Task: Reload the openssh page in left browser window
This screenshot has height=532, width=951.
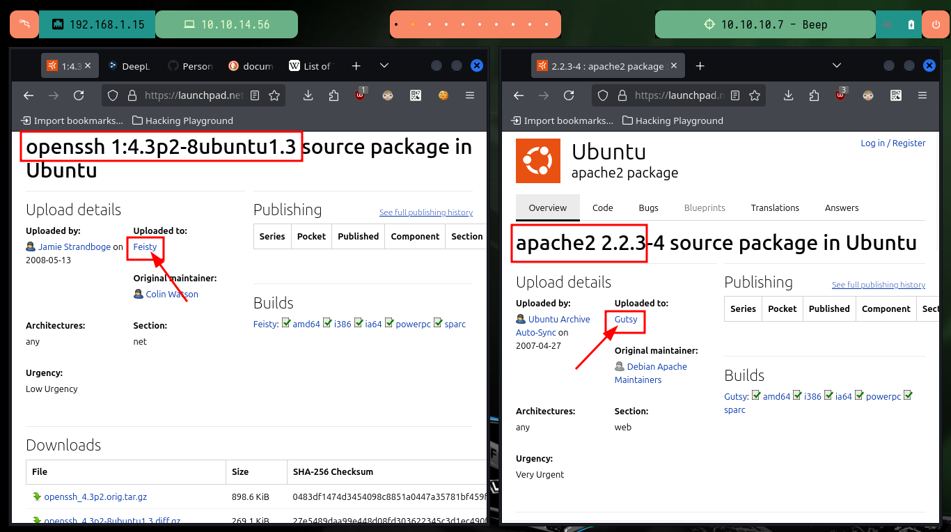Action: [79, 95]
